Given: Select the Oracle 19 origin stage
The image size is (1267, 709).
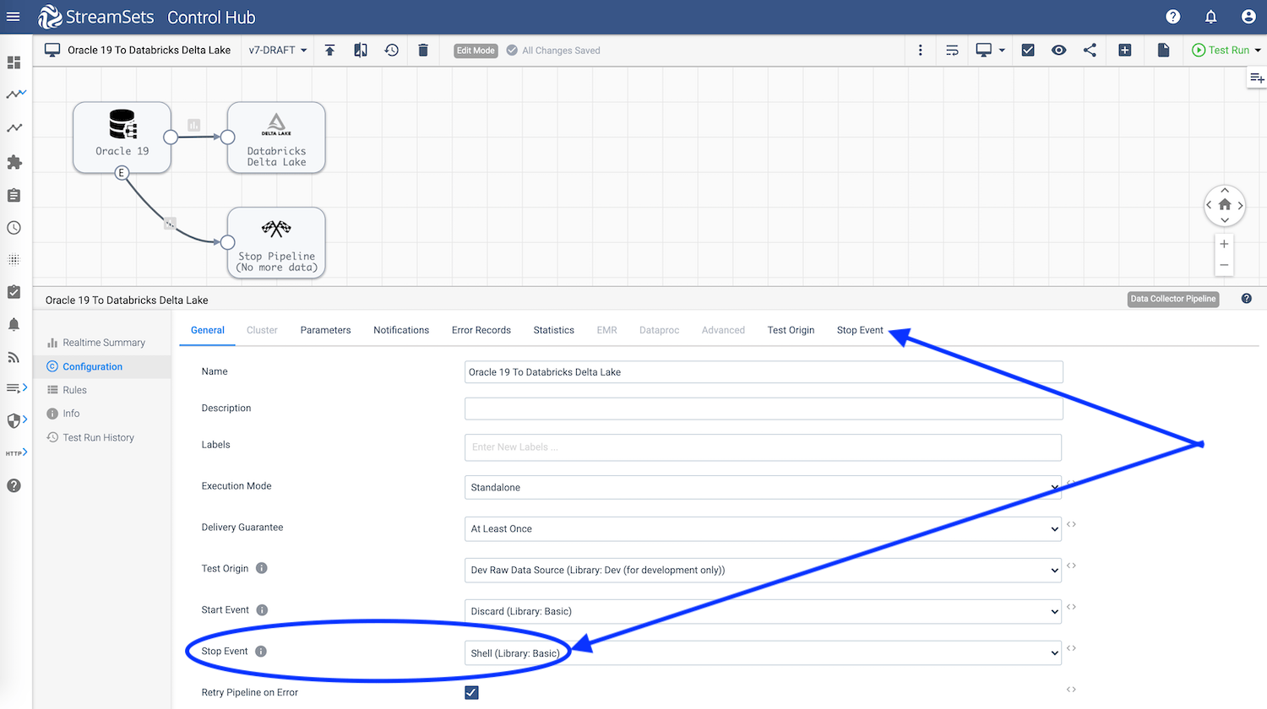Looking at the screenshot, I should point(122,137).
